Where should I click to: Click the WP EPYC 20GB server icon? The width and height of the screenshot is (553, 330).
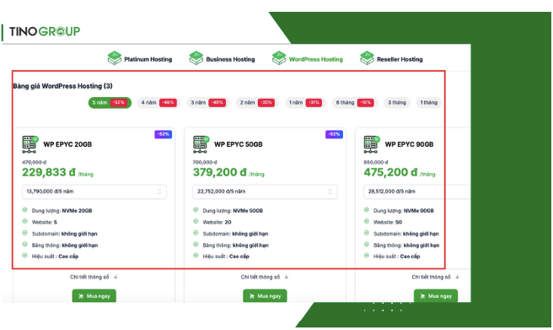coord(30,144)
